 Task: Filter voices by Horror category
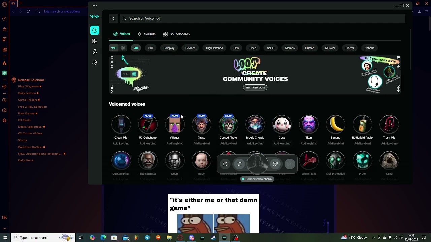click(350, 48)
